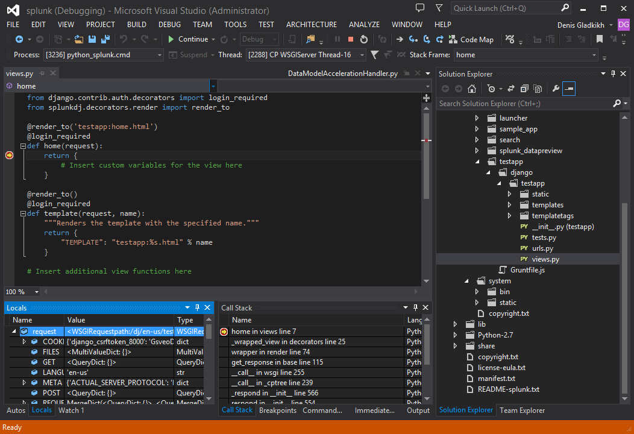Switch to DataModelAccelerationHandler.py tab
Viewport: 634px width, 434px height.
(x=343, y=74)
